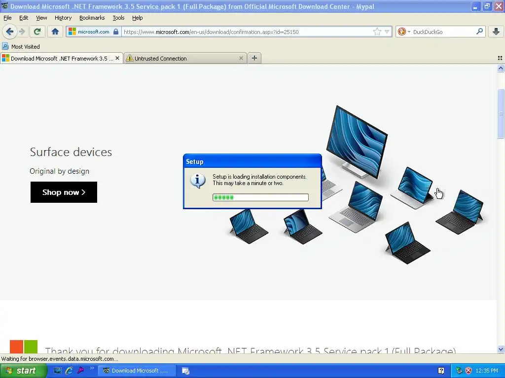The image size is (505, 378).
Task: Open the browser Home page icon
Action: 55,31
